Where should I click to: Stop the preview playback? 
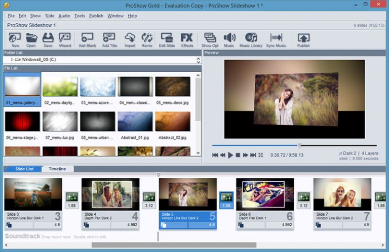238,155
